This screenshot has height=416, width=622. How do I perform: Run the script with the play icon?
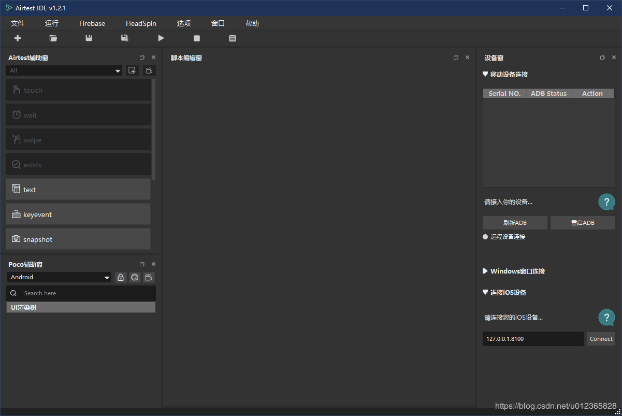click(161, 38)
